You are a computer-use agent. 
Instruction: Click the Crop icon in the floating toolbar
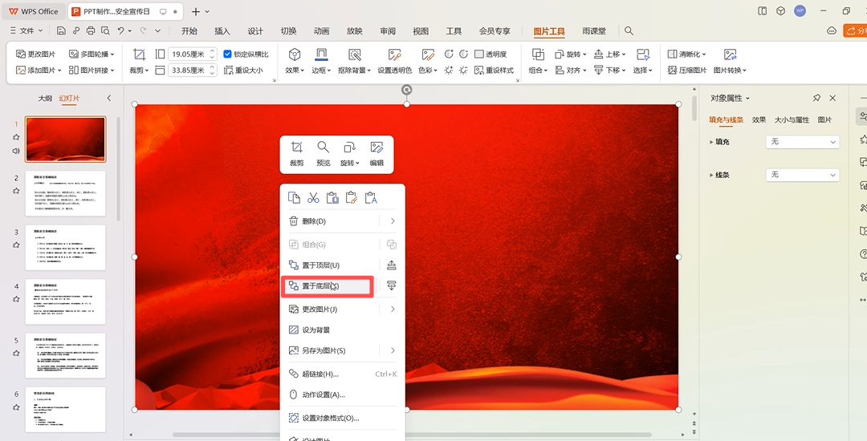[296, 148]
